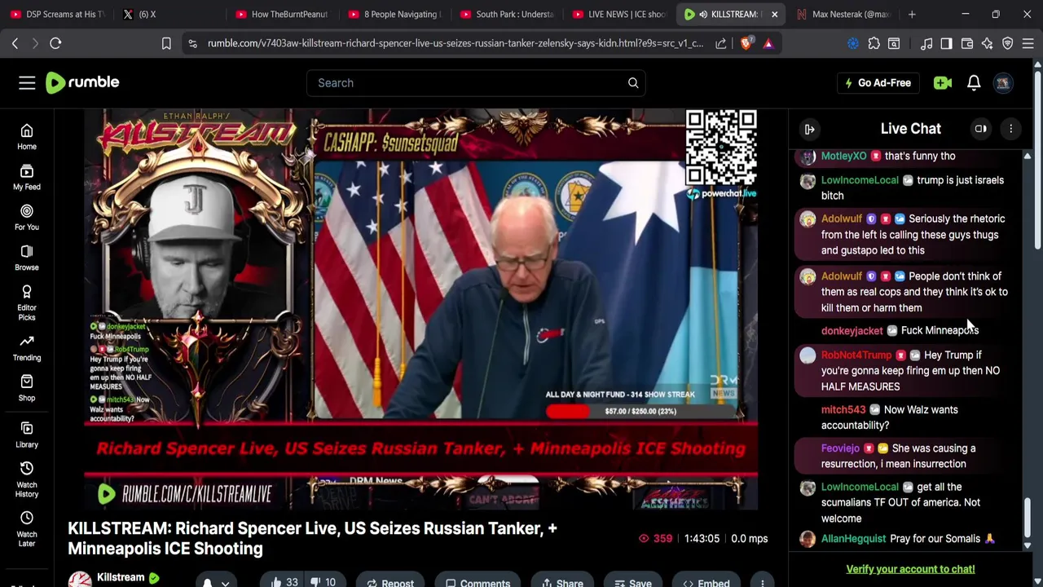Open Brave Shields lion icon
This screenshot has width=1043, height=587.
pos(746,43)
